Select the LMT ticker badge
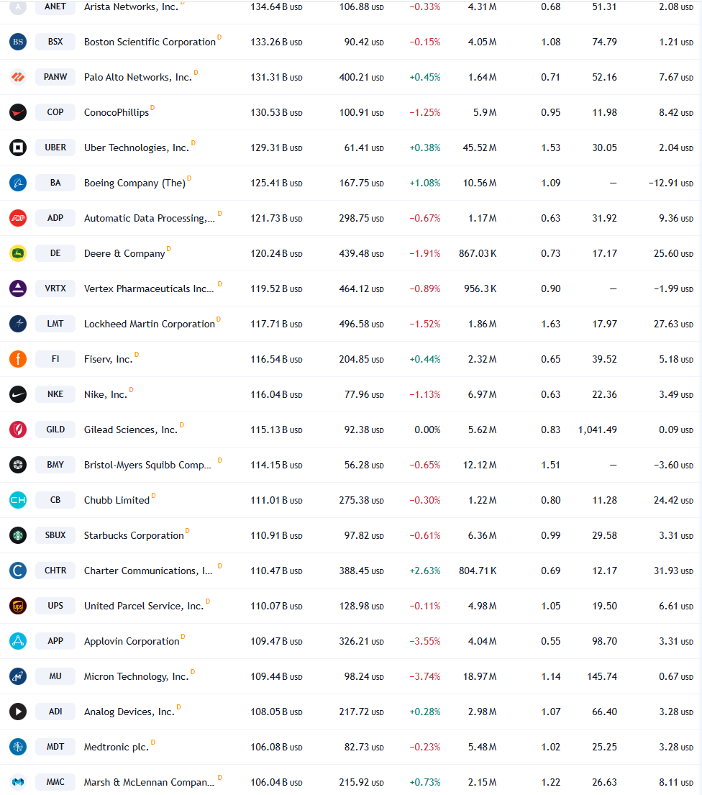This screenshot has height=795, width=702. (55, 324)
